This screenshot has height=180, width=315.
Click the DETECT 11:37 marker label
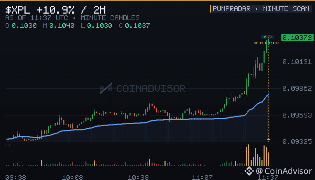pos(266,43)
